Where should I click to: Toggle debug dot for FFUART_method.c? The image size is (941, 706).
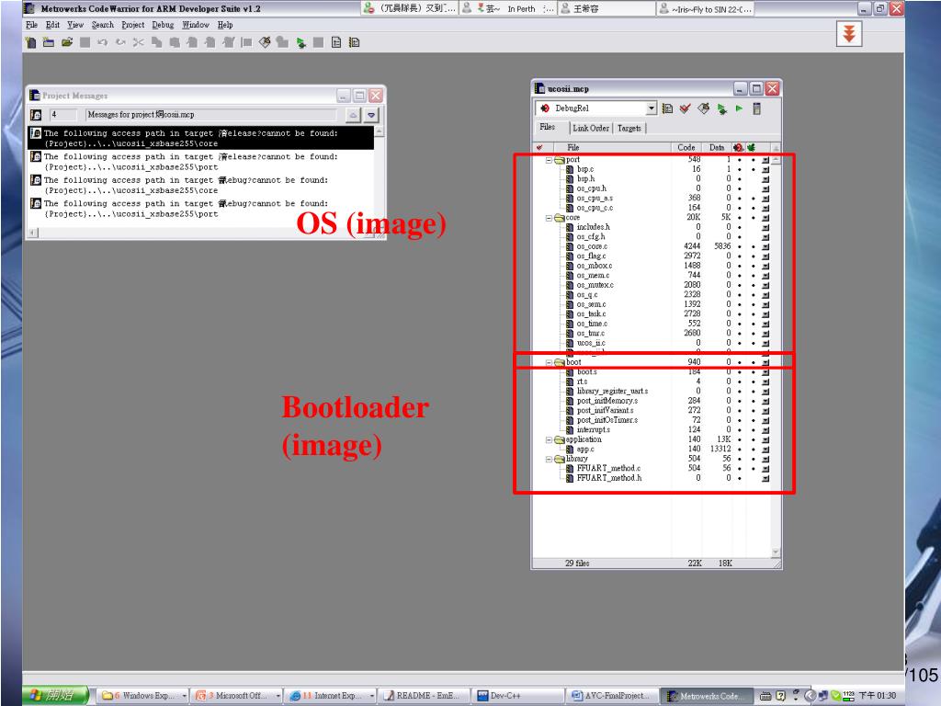click(740, 468)
